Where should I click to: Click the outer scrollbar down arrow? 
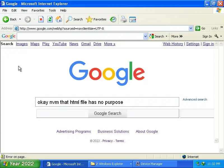[221, 150]
